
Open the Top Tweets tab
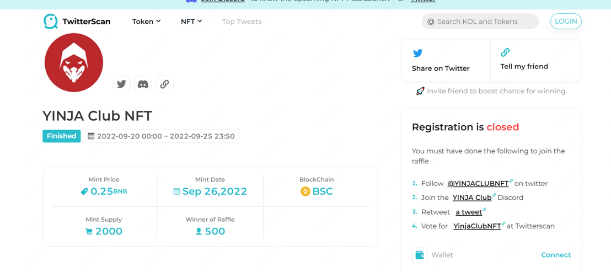(x=242, y=22)
